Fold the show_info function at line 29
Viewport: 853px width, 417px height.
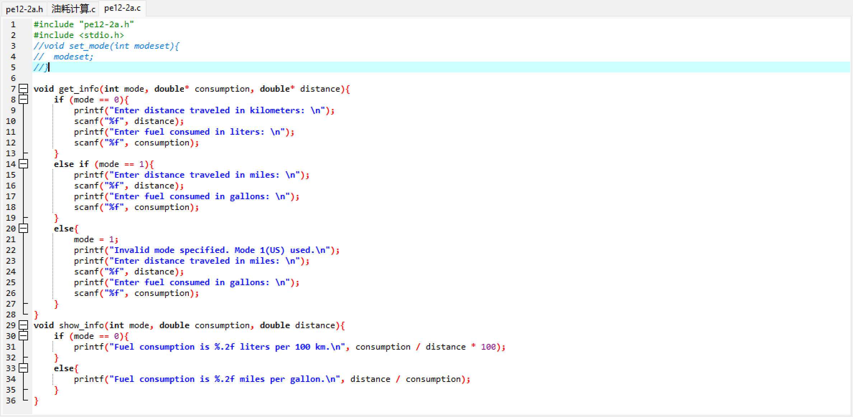coord(23,325)
